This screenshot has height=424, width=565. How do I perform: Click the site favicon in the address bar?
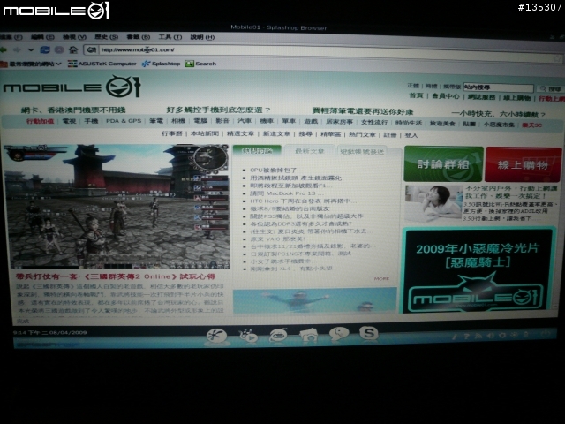[x=92, y=49]
